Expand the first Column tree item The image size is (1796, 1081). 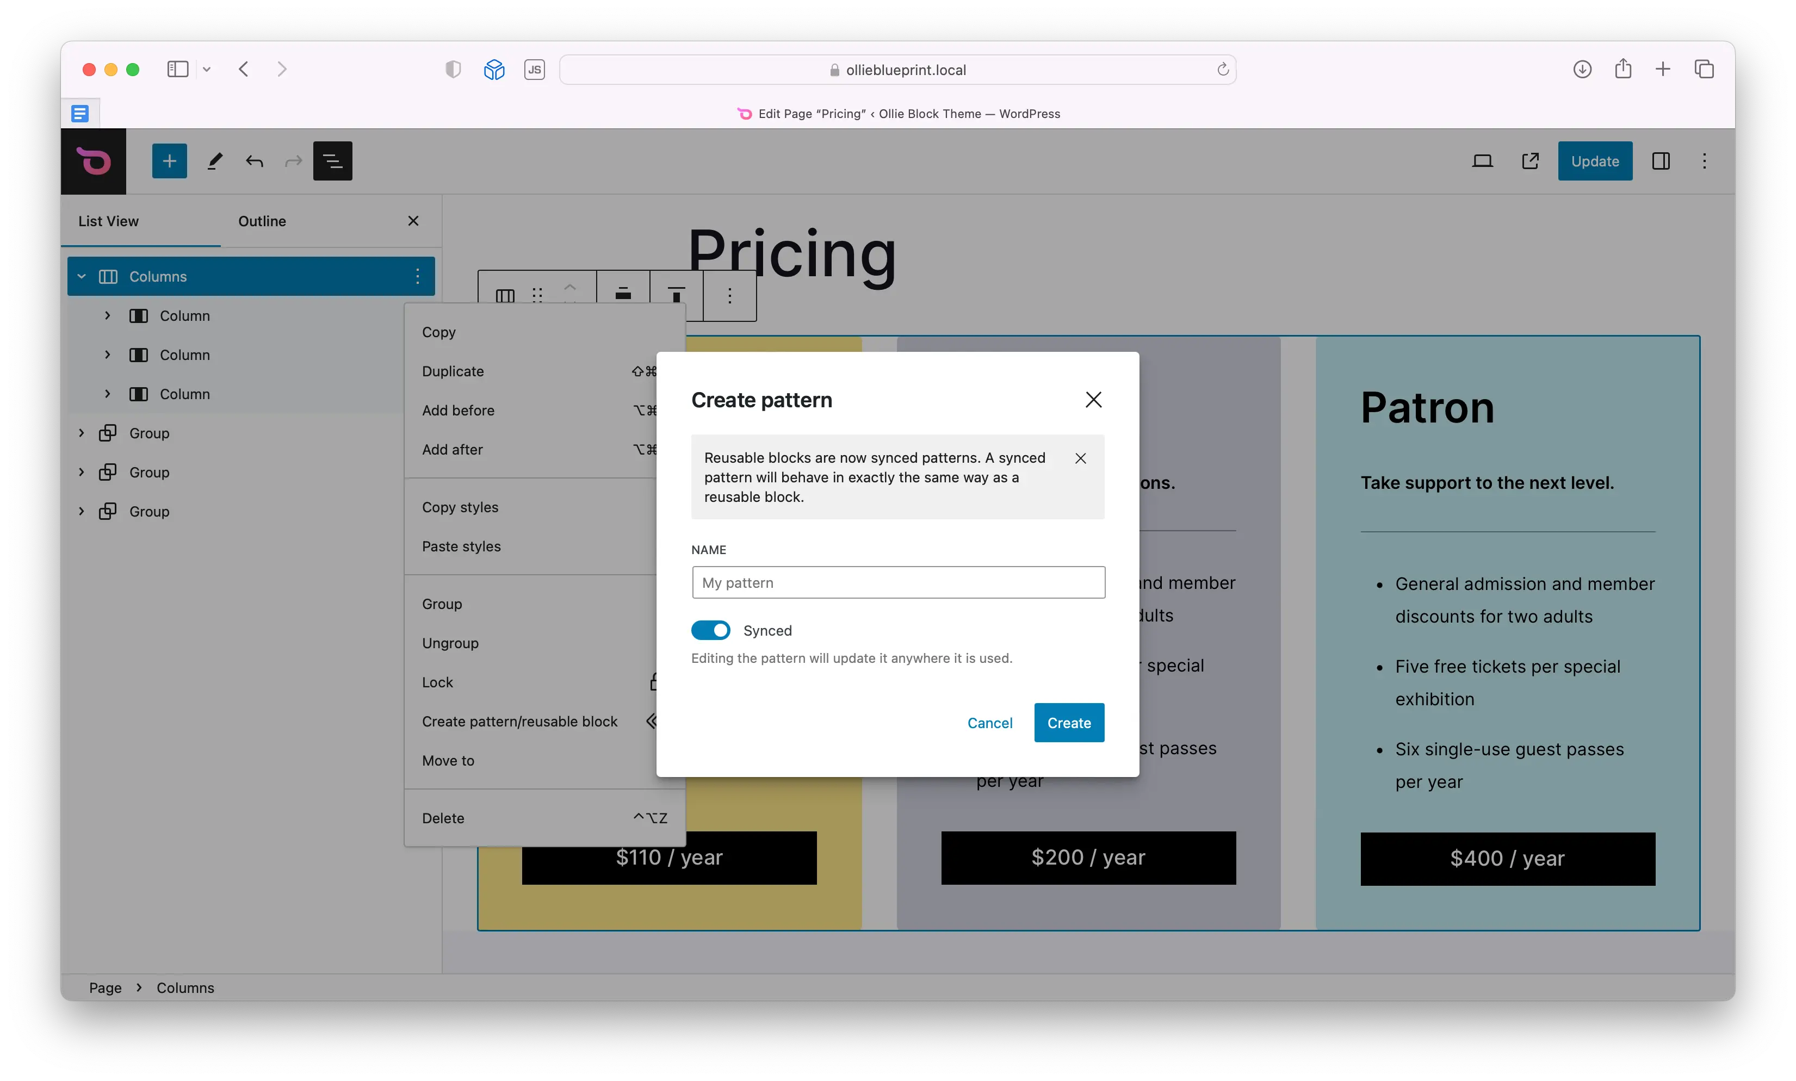click(x=108, y=315)
